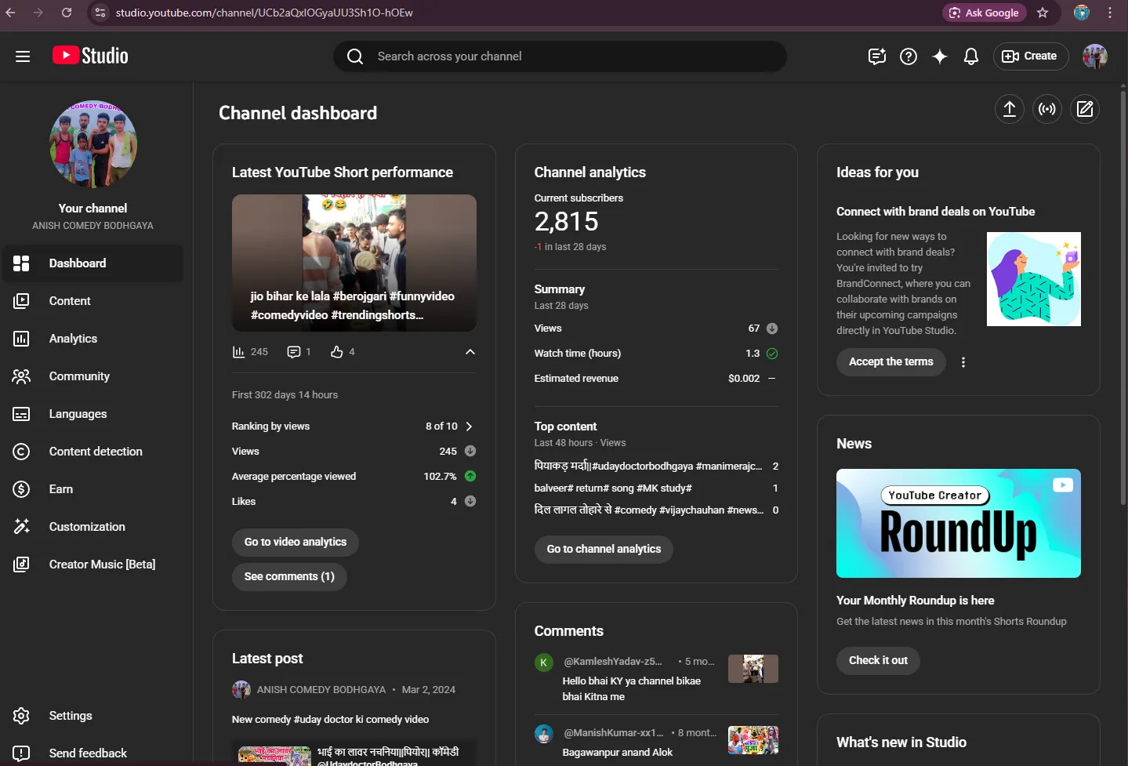Open the channel feedback icon in header
This screenshot has width=1128, height=766.
877,56
